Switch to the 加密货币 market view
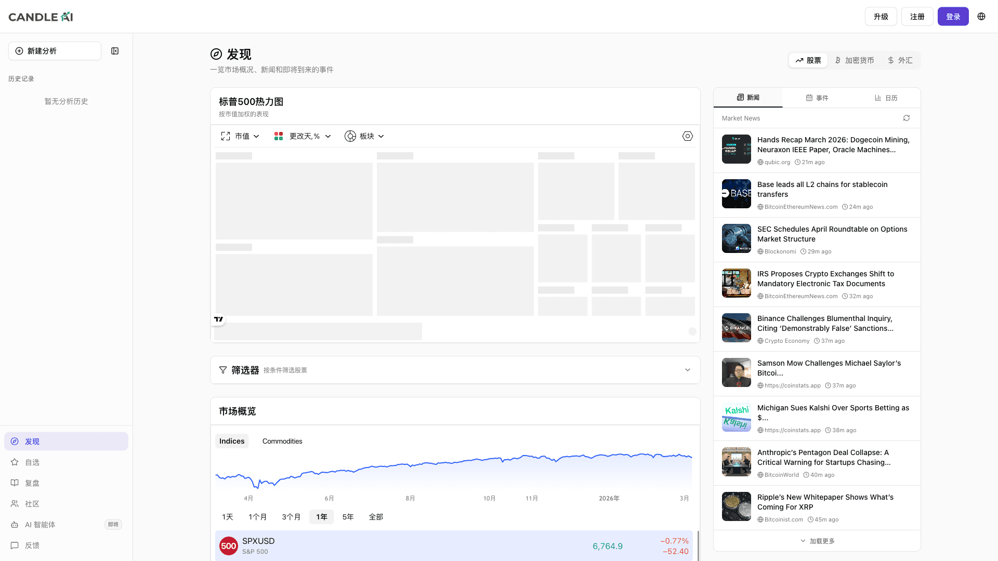Screen dimensions: 998x561 [855, 60]
